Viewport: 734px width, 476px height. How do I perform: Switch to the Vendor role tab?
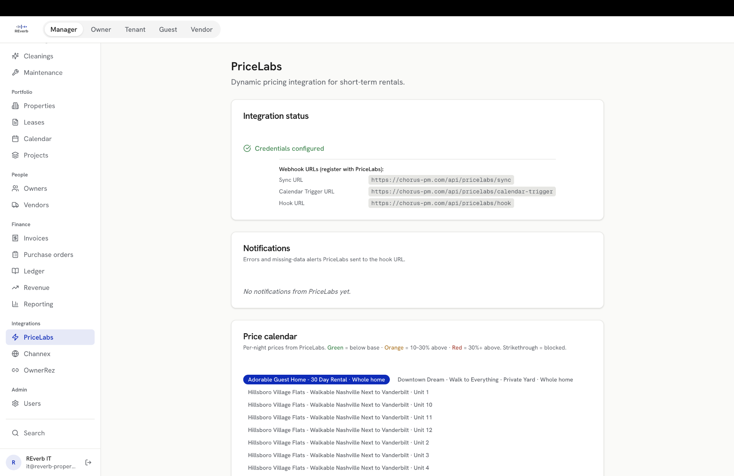click(202, 29)
